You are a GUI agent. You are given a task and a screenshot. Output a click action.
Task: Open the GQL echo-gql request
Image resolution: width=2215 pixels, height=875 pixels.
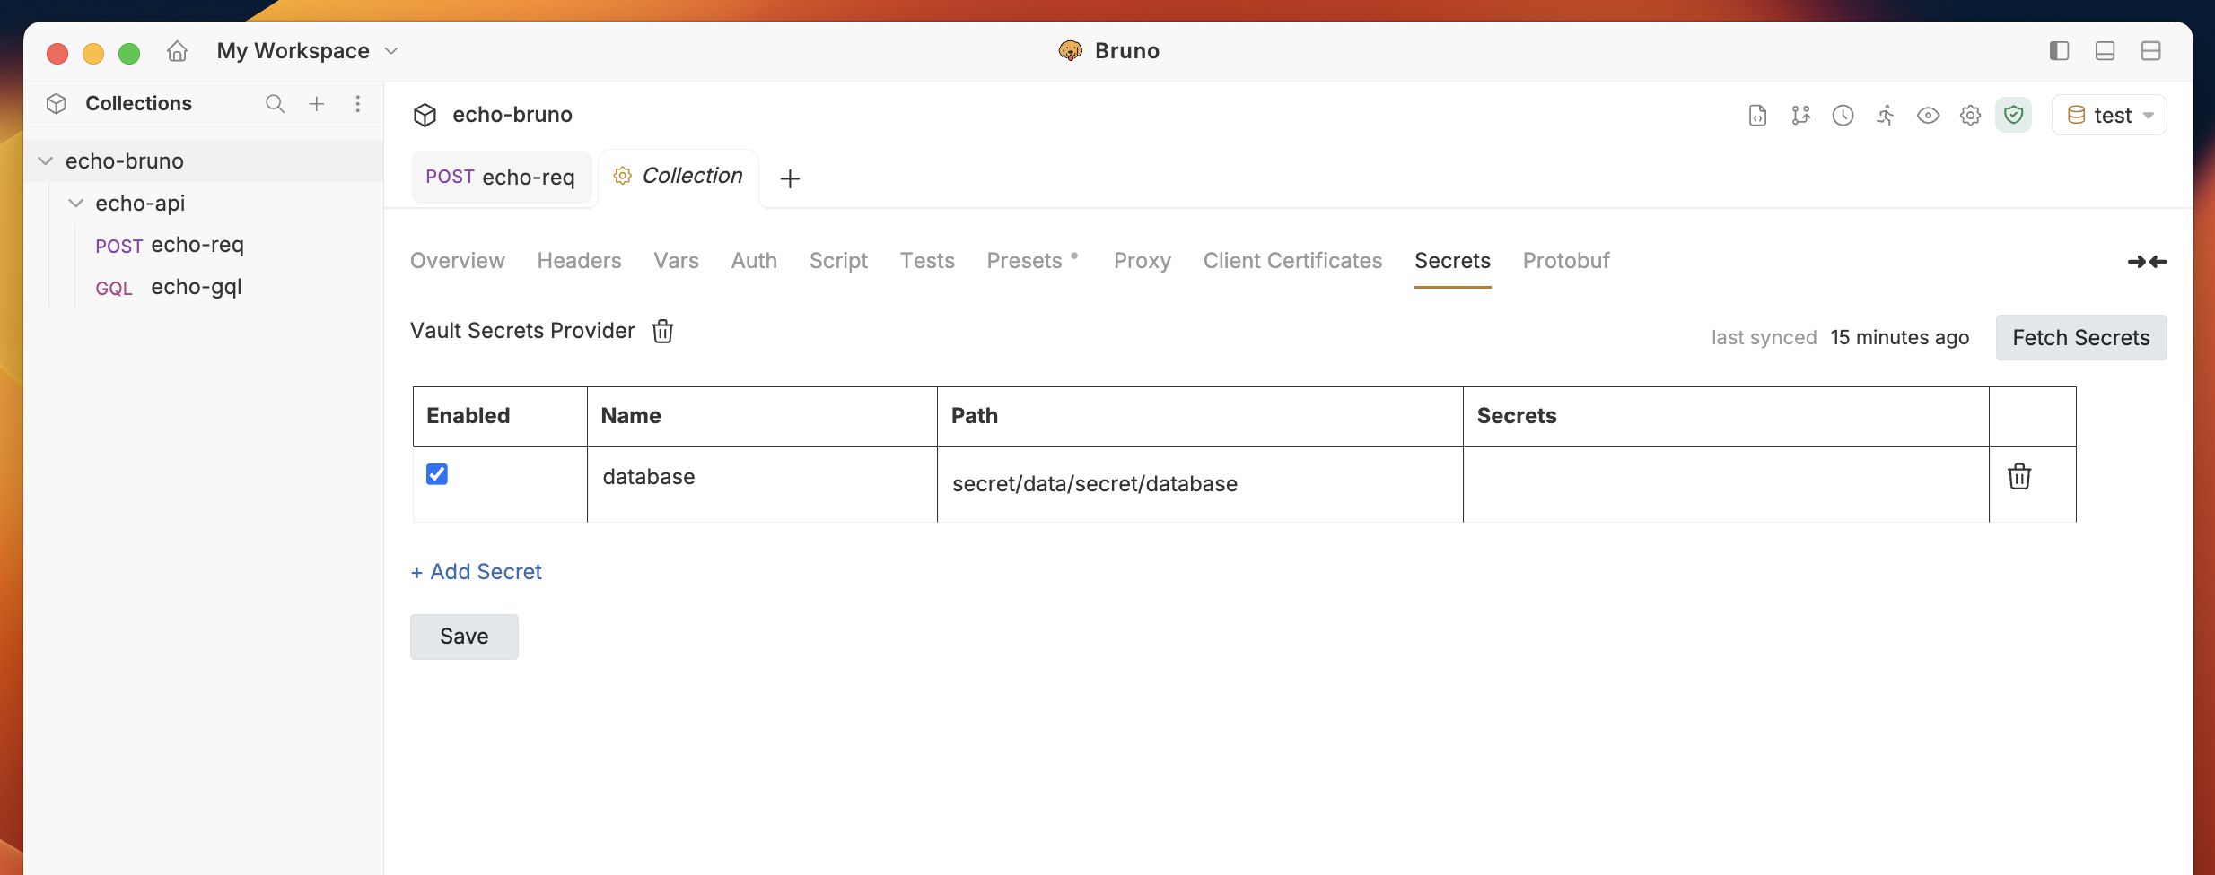[169, 287]
